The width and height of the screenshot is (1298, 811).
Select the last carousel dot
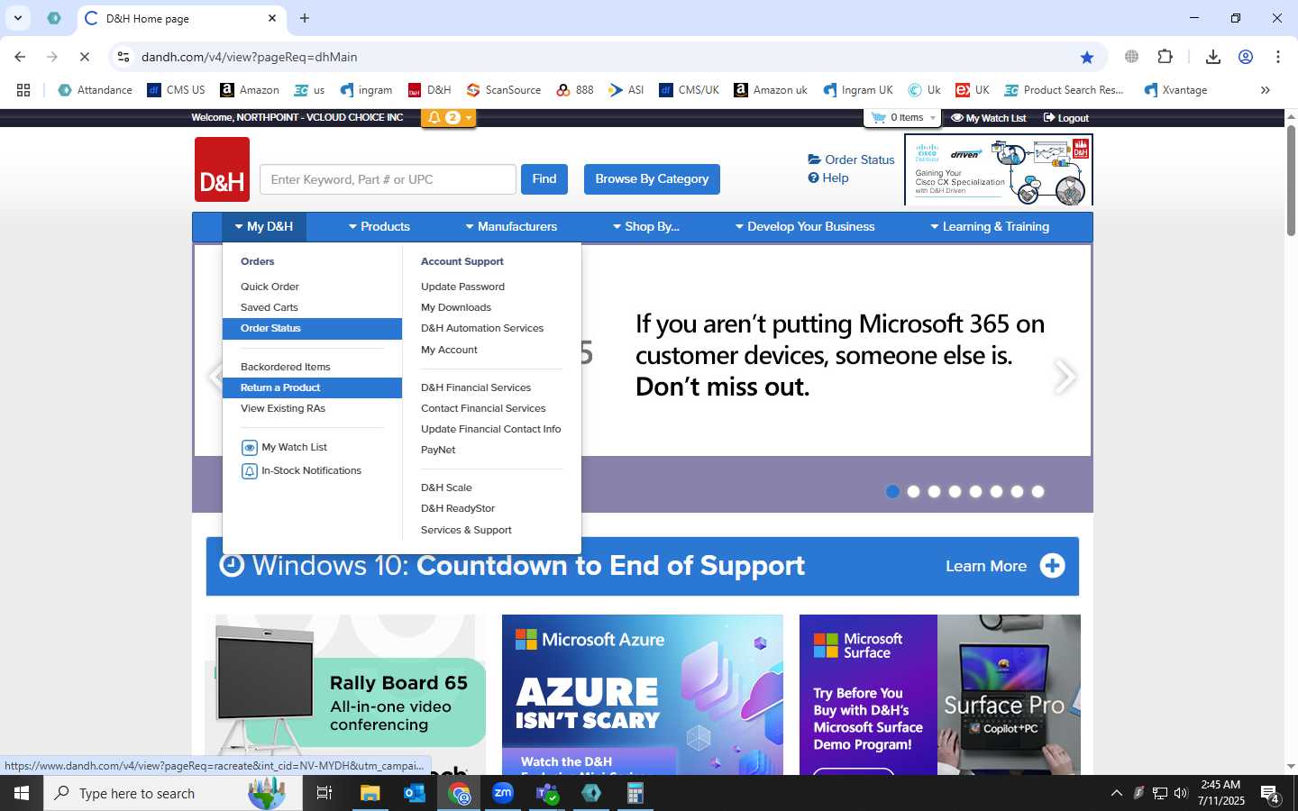pyautogui.click(x=1037, y=491)
